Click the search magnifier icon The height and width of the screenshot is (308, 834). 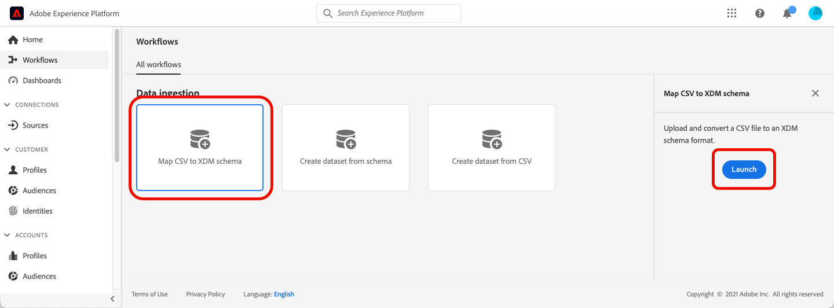[x=328, y=13]
